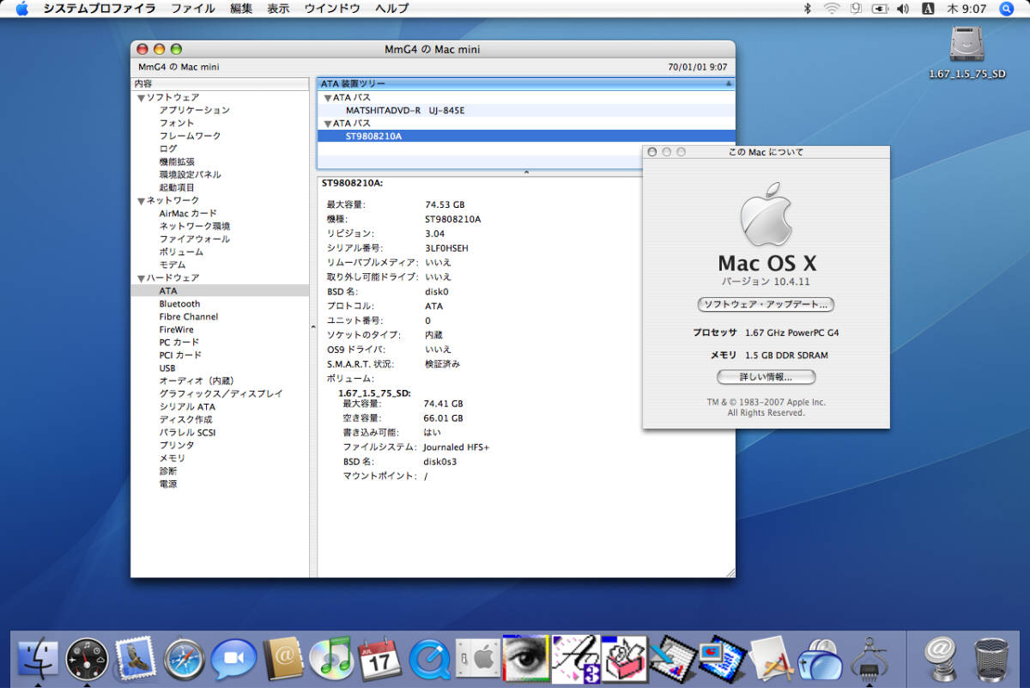Click the version text バージョン 10.4.11
Viewport: 1030px width, 688px height.
tap(766, 282)
